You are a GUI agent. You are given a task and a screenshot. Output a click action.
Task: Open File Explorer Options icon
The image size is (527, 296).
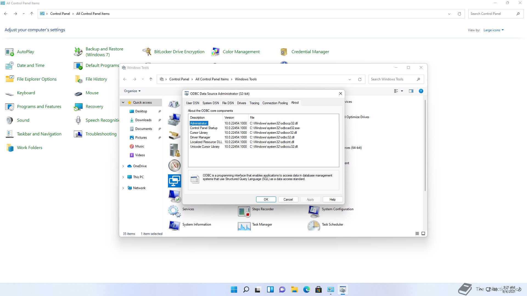[10, 79]
